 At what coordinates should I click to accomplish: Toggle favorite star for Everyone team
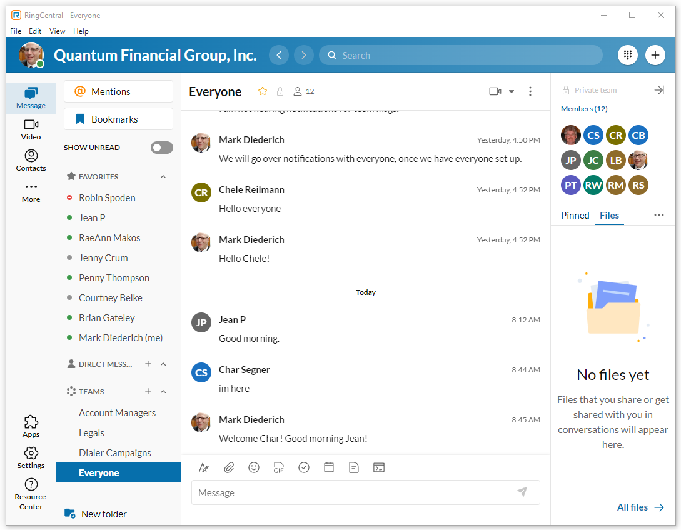tap(262, 91)
